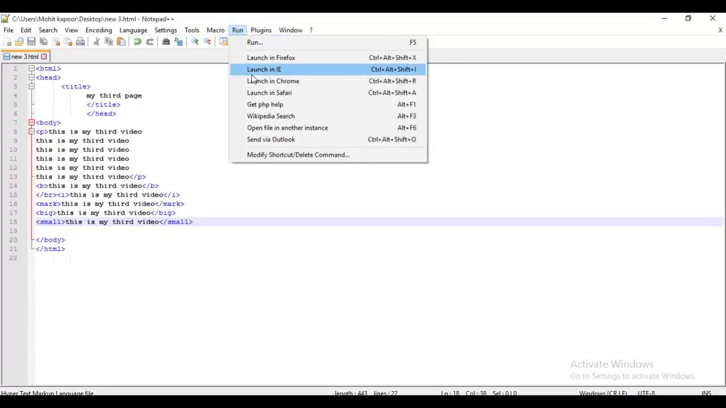Click the Replace toolbar icon
The width and height of the screenshot is (726, 408).
(x=179, y=42)
